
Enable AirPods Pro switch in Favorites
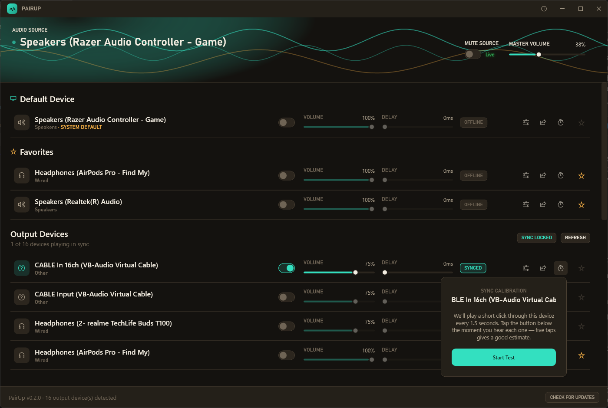coord(287,175)
